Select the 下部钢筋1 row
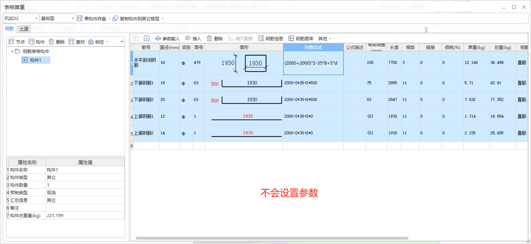This screenshot has height=244, width=531. pyautogui.click(x=146, y=83)
